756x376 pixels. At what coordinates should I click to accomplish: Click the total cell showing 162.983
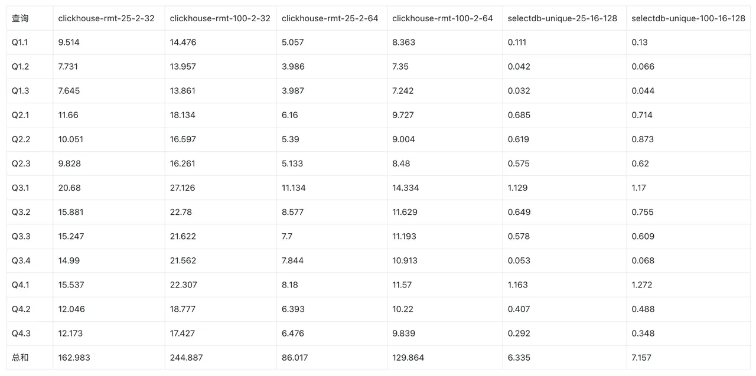[x=74, y=358]
